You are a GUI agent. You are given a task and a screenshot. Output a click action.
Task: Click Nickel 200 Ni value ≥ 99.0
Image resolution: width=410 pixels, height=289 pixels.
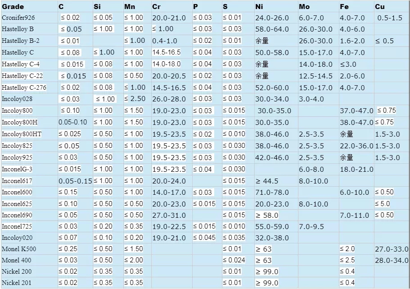[267, 272]
